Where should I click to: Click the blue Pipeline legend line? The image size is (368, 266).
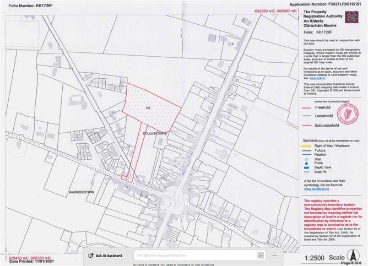306,155
